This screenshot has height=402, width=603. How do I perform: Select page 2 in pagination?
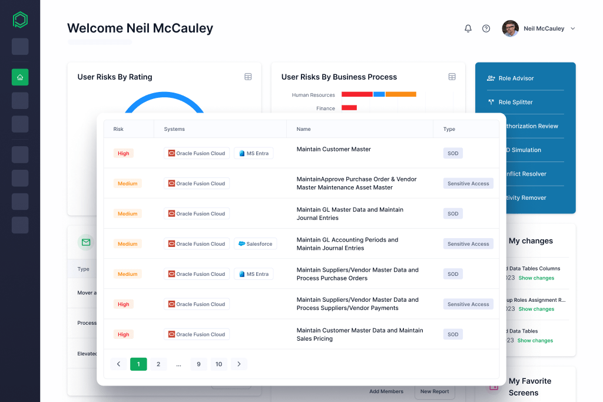pyautogui.click(x=158, y=364)
